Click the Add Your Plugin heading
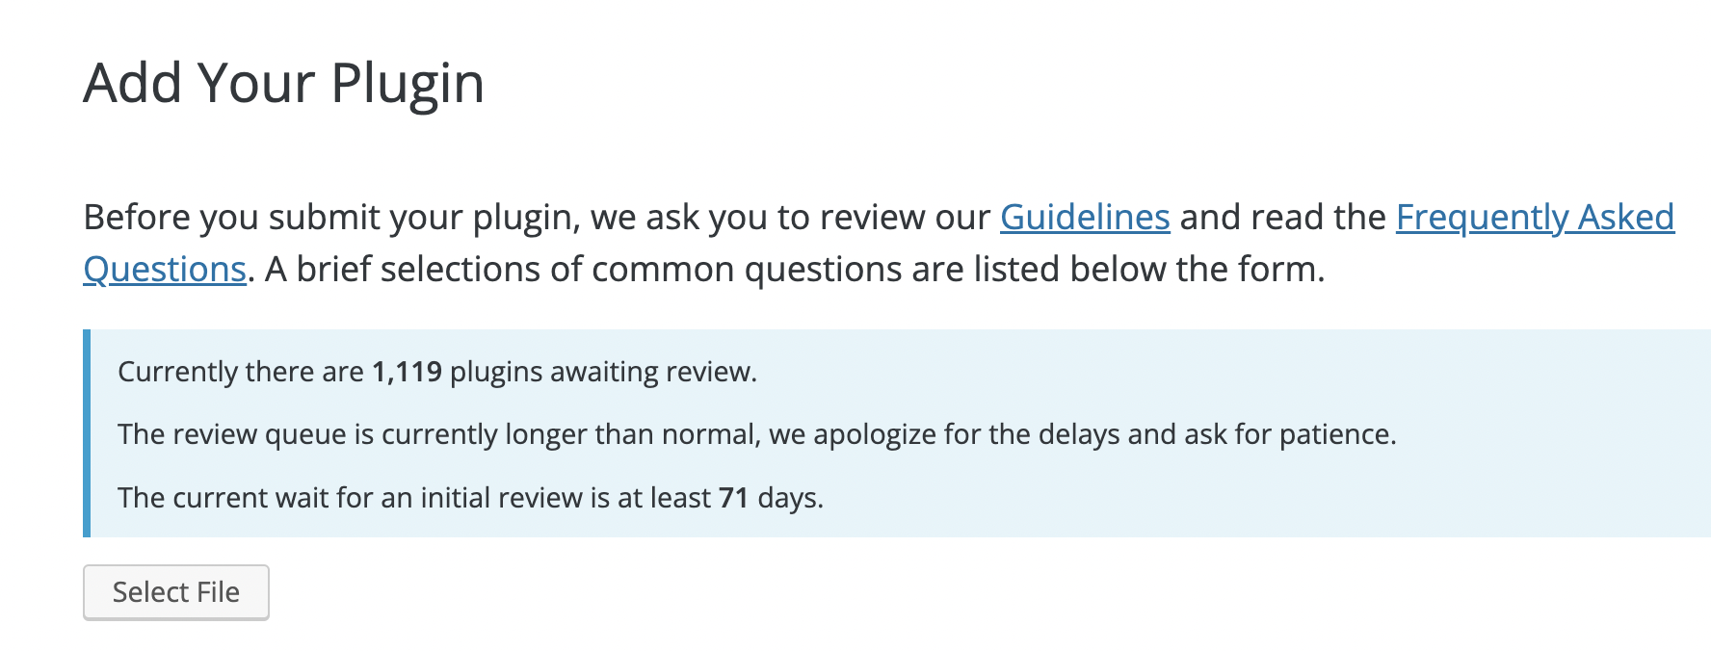Viewport: 1711px width, 651px height. point(283,83)
